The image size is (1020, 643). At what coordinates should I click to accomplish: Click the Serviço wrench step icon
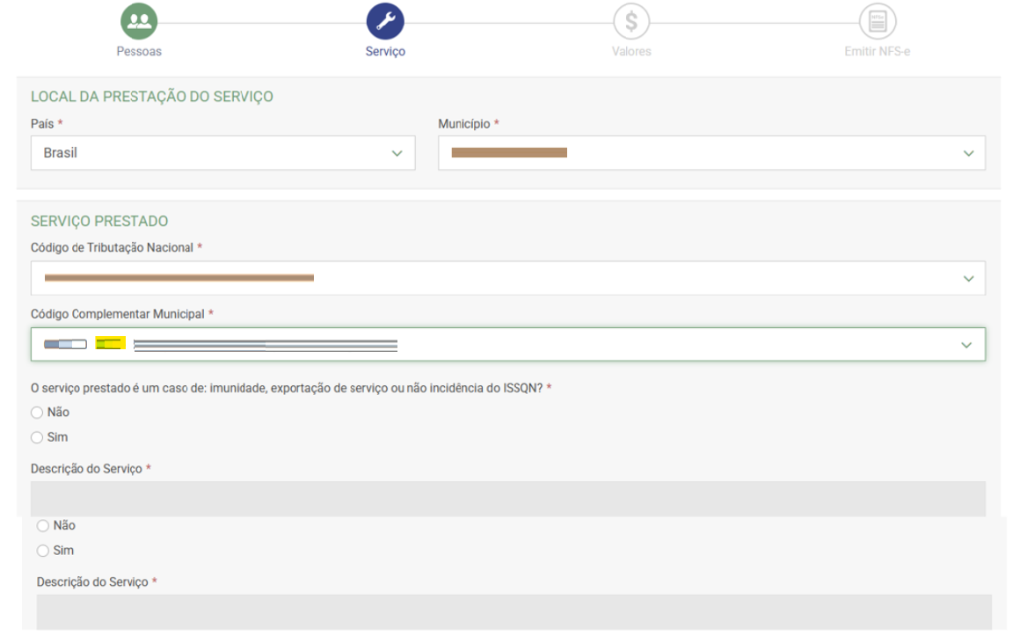(385, 21)
